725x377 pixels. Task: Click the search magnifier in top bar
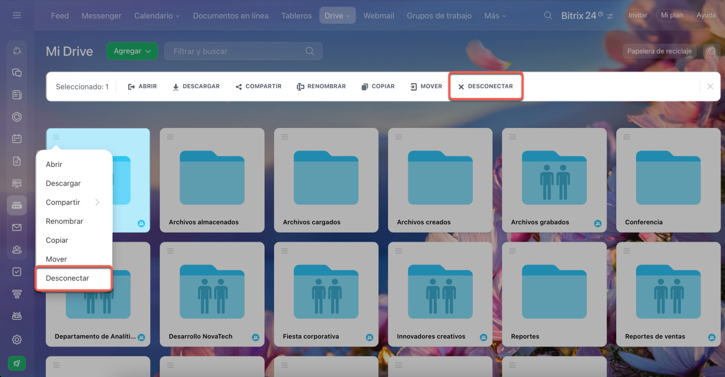(x=548, y=15)
